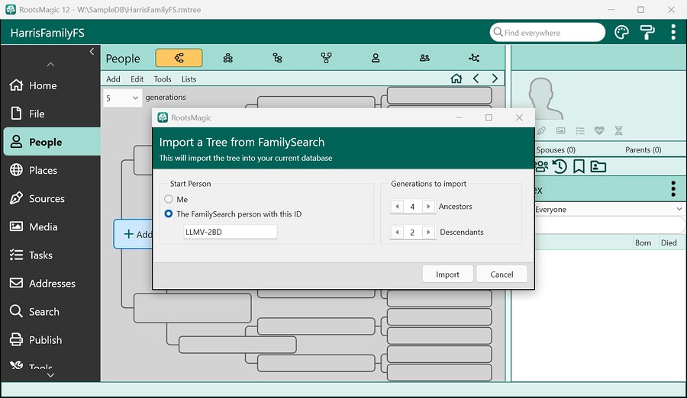Navigate forward with right arrow
Image resolution: width=687 pixels, height=398 pixels.
coord(495,79)
